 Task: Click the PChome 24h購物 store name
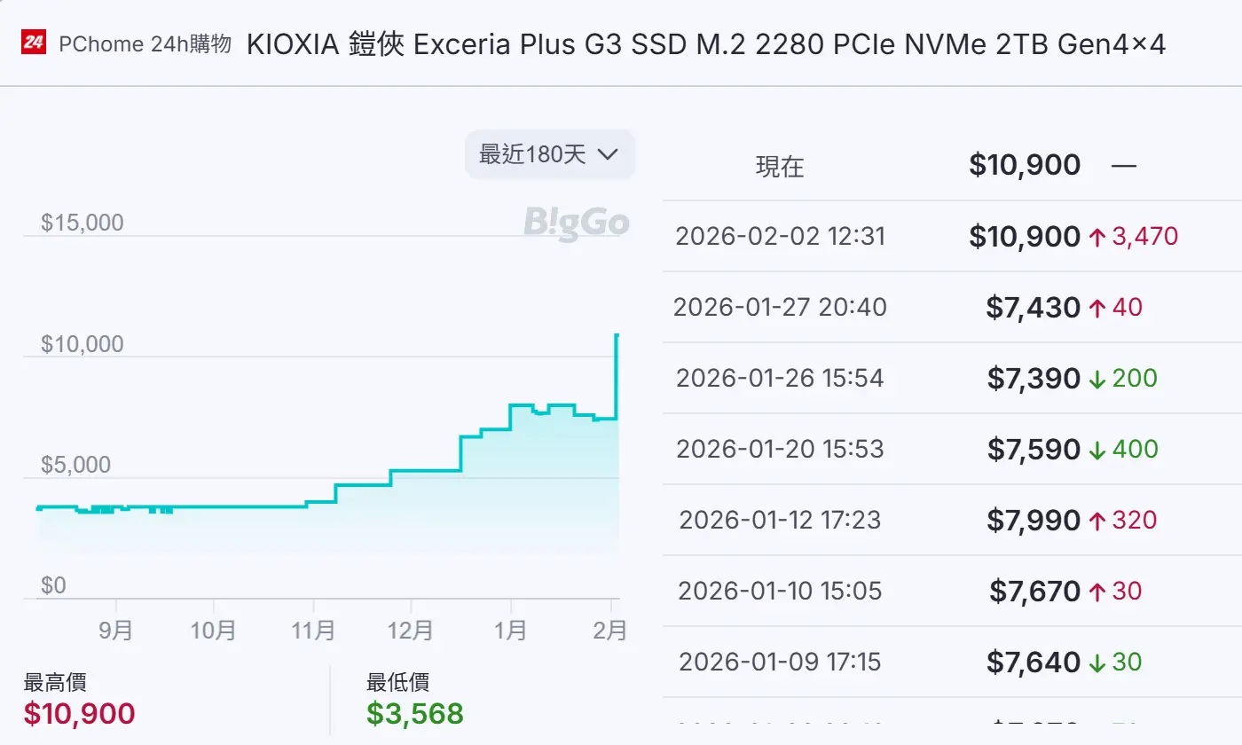click(145, 44)
